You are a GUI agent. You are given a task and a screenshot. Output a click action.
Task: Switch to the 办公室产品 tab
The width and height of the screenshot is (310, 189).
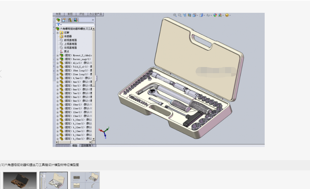point(96,14)
